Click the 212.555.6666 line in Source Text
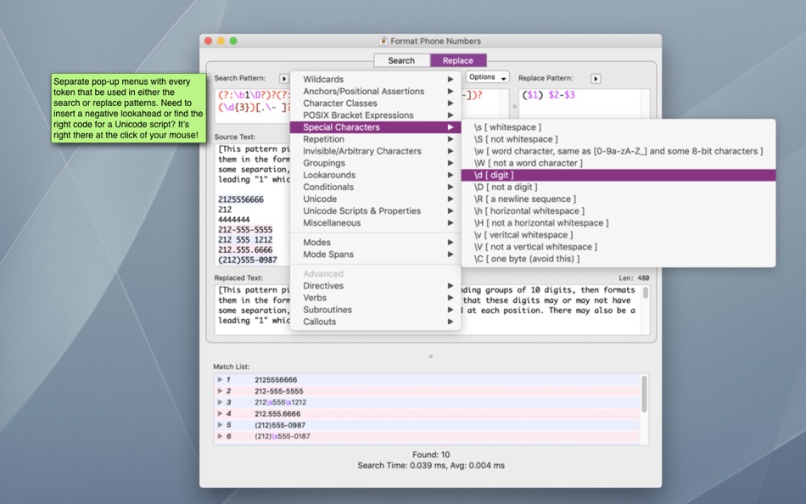806x504 pixels. pyautogui.click(x=245, y=249)
